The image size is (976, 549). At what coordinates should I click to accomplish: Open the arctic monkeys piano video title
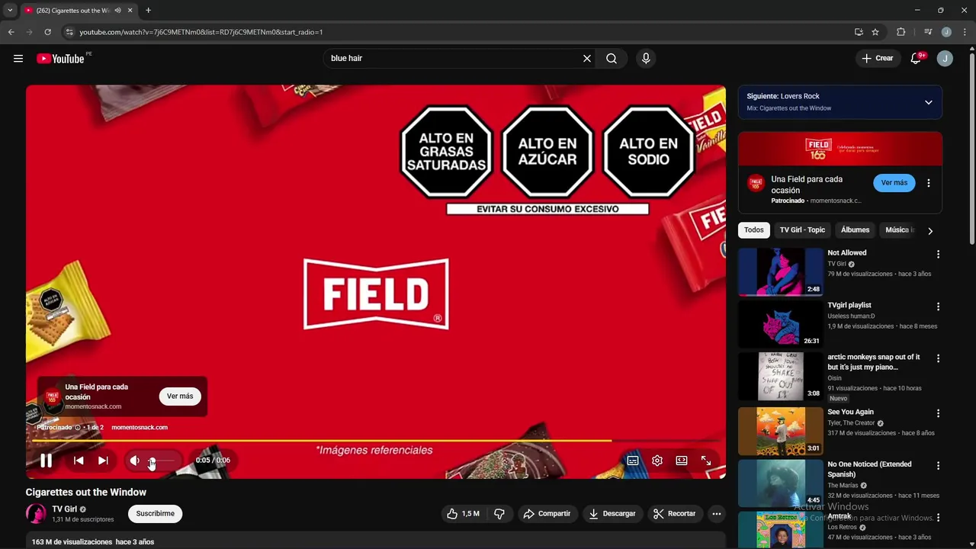[x=874, y=362]
